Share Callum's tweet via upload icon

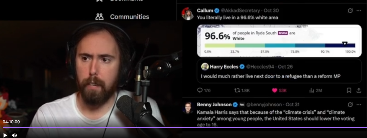pyautogui.click(x=359, y=90)
